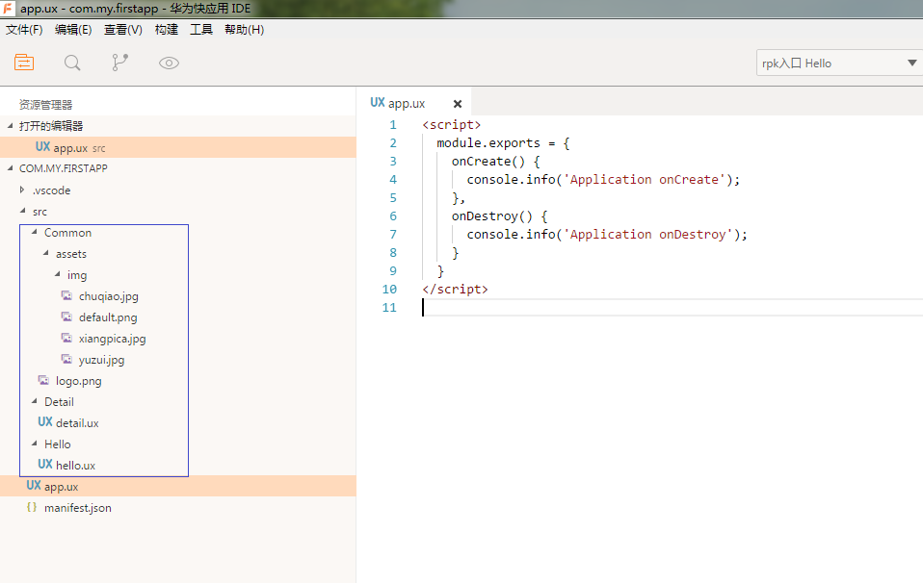Click the Huawei Quick App IDE logo
Image resolution: width=923 pixels, height=583 pixels.
coord(8,9)
